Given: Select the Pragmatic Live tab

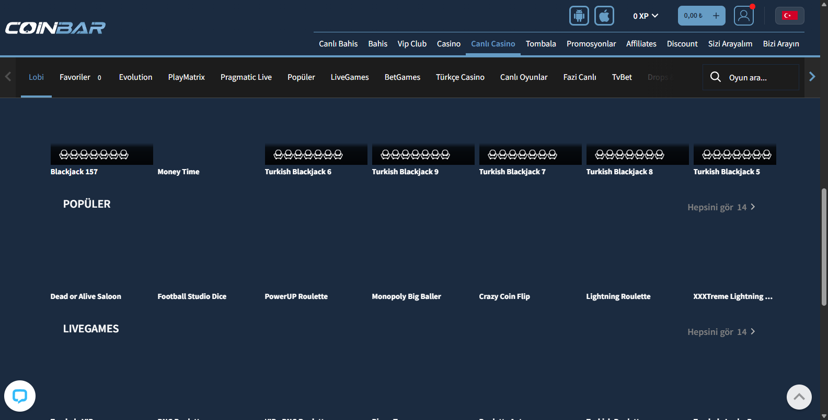Looking at the screenshot, I should pyautogui.click(x=246, y=77).
